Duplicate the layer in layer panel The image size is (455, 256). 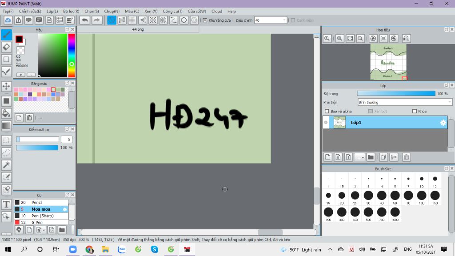tap(383, 157)
